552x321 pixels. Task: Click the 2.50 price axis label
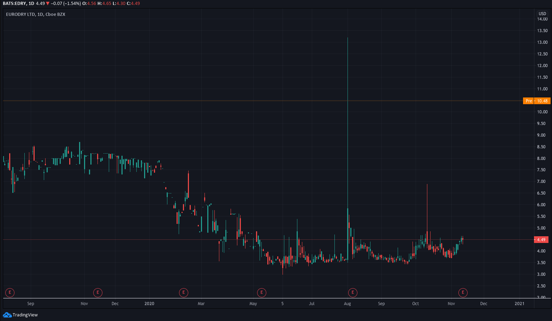(x=541, y=286)
